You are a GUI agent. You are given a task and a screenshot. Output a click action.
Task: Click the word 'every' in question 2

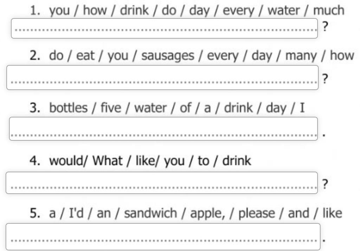(223, 56)
